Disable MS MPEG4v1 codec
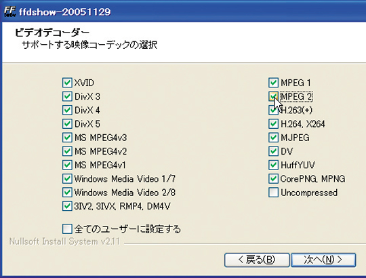Screen dimensions: 366x278 [x=67, y=165]
